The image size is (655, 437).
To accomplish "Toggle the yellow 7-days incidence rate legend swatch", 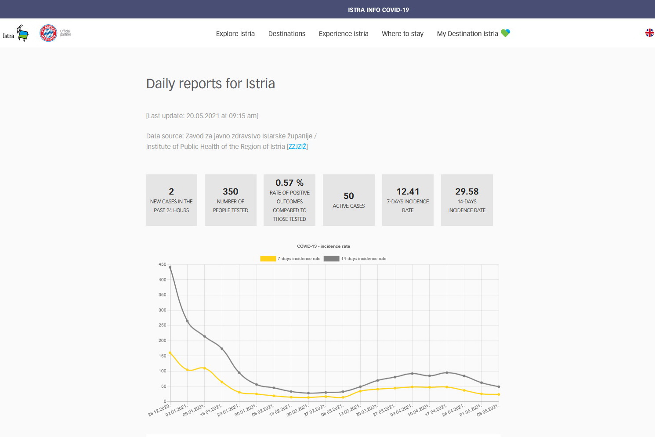I will pos(268,259).
